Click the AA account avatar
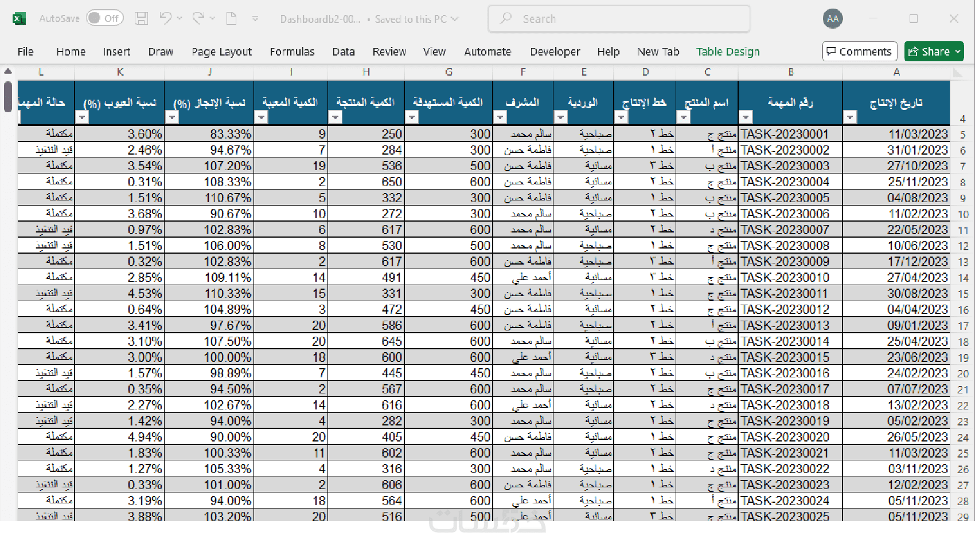 pos(833,19)
